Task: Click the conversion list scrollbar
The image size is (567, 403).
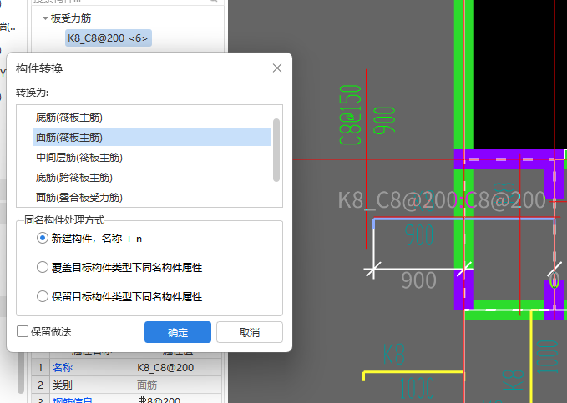Action: [276, 149]
